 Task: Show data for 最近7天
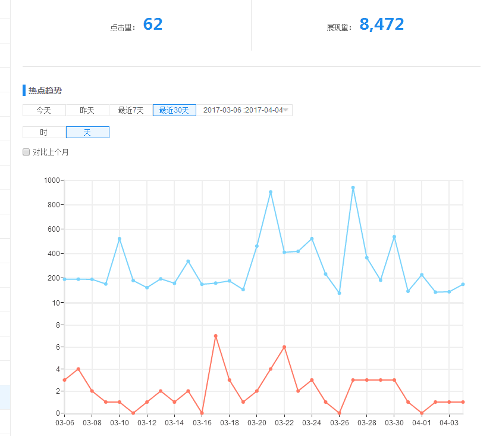pyautogui.click(x=131, y=110)
